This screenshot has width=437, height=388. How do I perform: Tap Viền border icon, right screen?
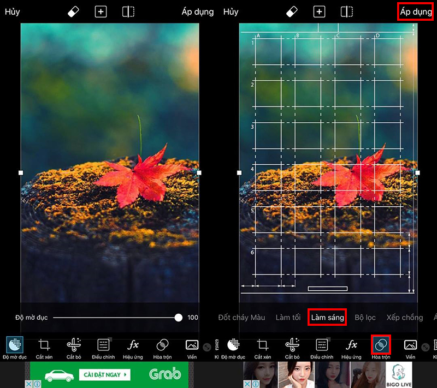click(411, 345)
